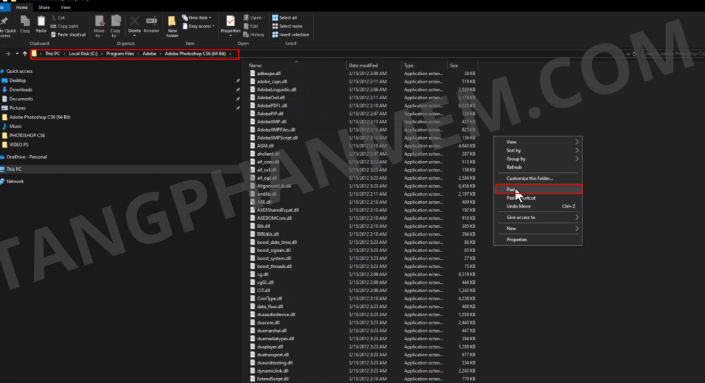
Task: Open the Move to dropdown
Action: (x=99, y=26)
